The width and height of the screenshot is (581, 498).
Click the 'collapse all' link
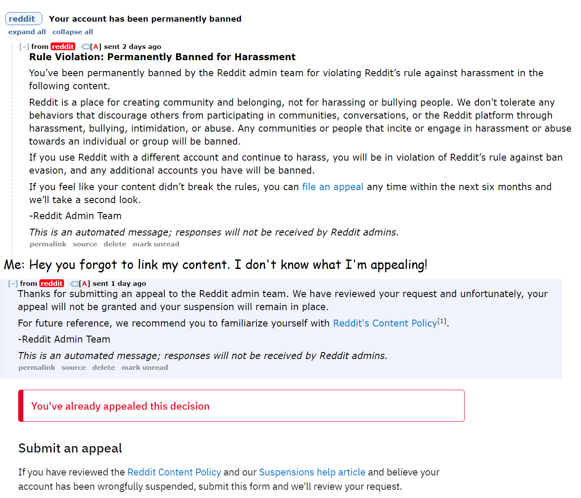tap(73, 32)
